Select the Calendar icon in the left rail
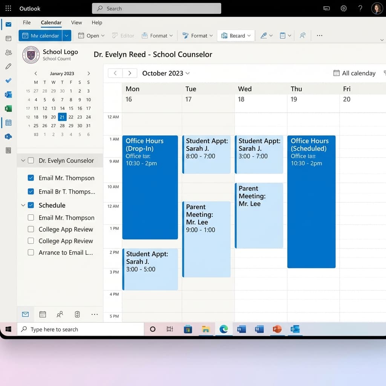Viewport: 386px width, 386px height. coord(8,123)
